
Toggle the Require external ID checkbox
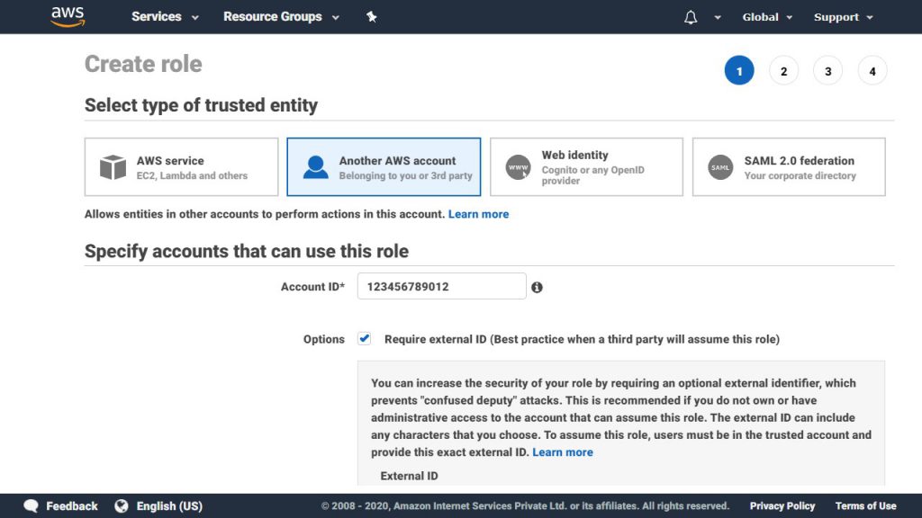point(365,338)
